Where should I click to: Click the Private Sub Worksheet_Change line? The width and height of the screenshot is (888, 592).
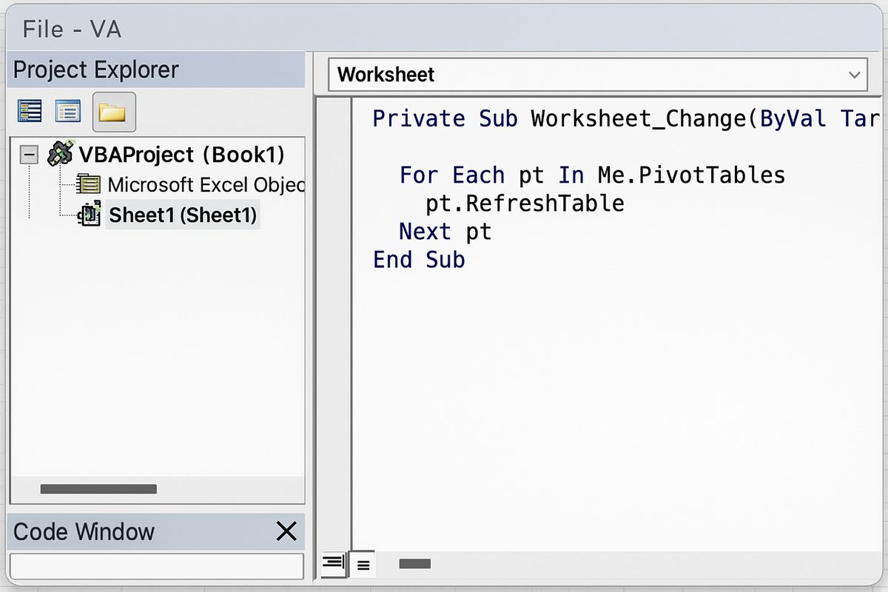626,119
